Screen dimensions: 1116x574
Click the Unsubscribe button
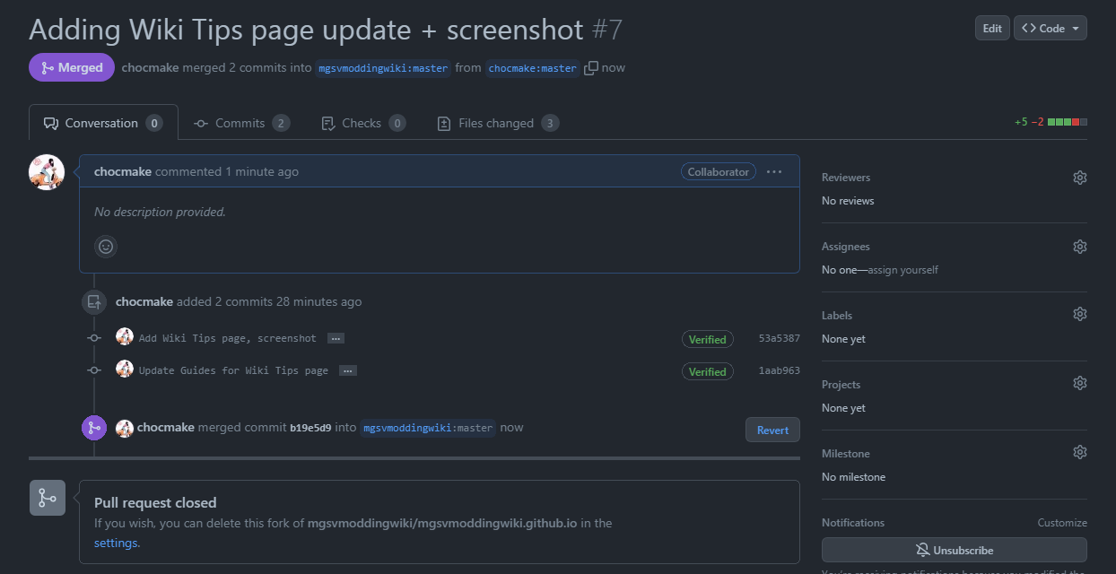(x=955, y=550)
